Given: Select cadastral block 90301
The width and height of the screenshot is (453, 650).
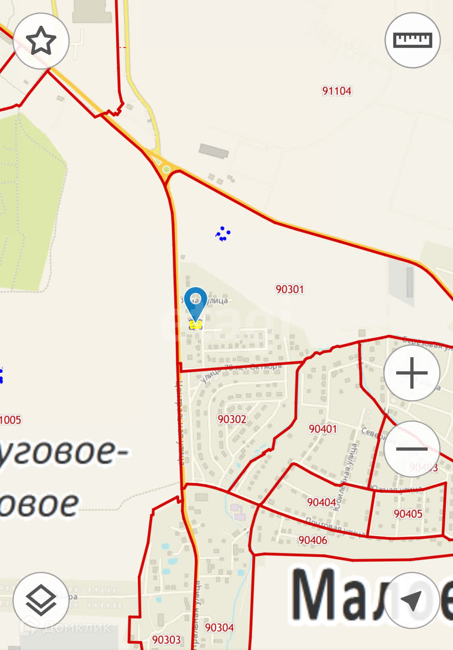Looking at the screenshot, I should point(290,289).
